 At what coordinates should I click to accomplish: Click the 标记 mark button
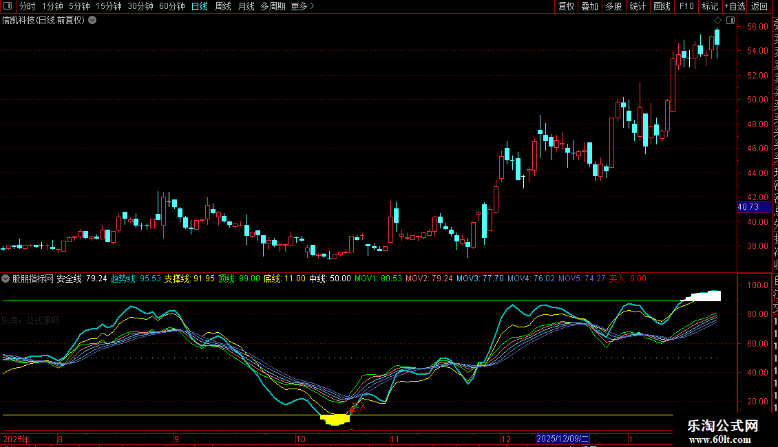tap(710, 6)
